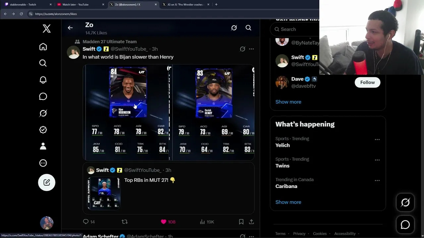Open the GIF thumbnail in quoted post
The height and width of the screenshot is (238, 424).
[x=104, y=193]
